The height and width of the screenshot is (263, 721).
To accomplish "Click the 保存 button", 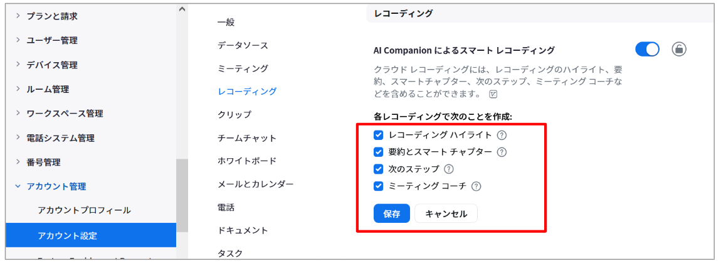I will pos(391,213).
